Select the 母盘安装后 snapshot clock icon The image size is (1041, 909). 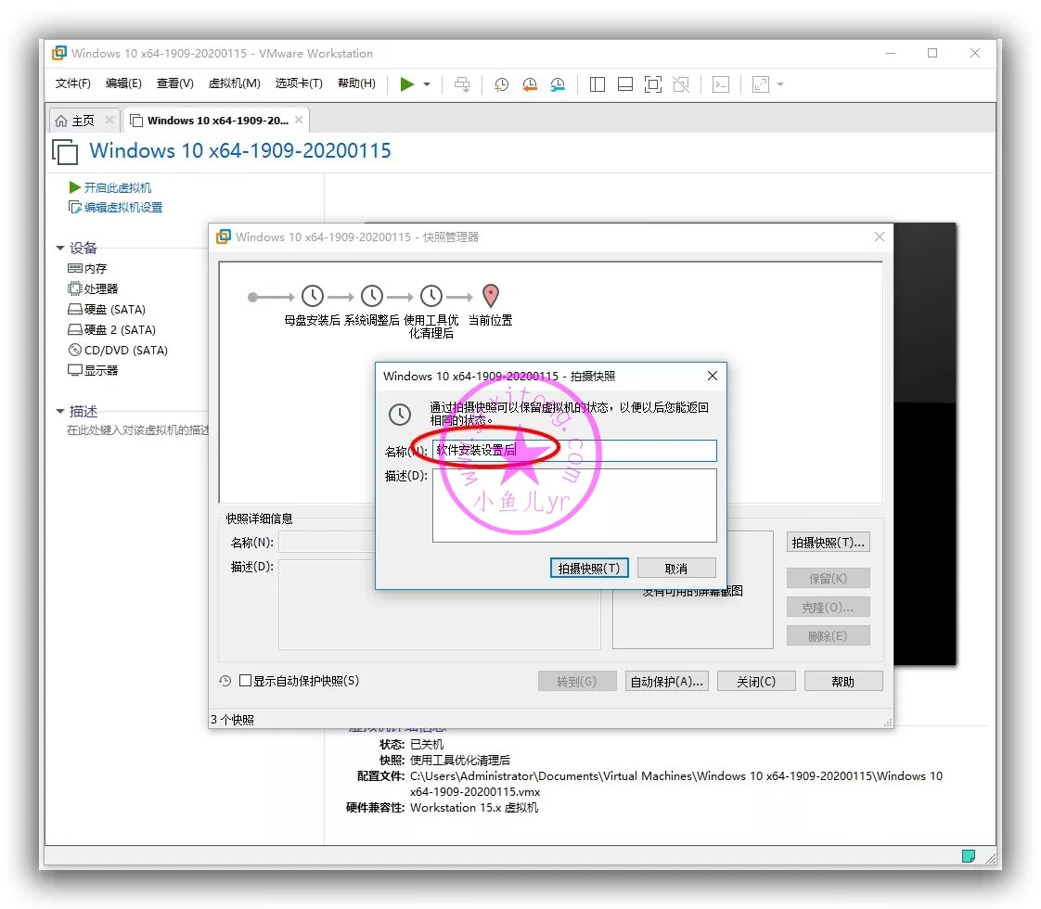313,297
